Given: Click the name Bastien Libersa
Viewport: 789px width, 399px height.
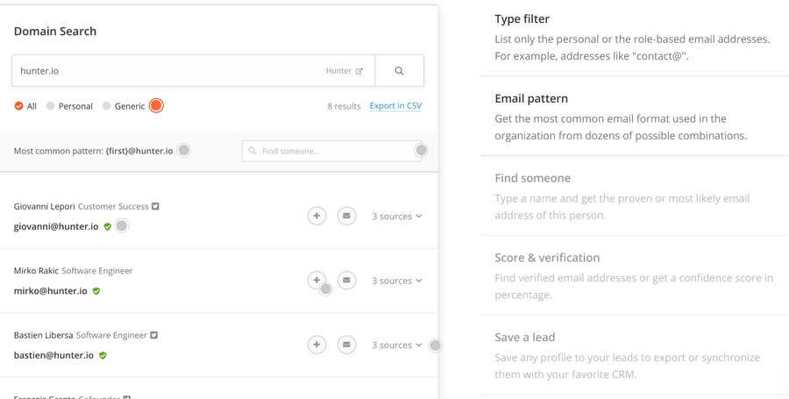Looking at the screenshot, I should [x=43, y=335].
